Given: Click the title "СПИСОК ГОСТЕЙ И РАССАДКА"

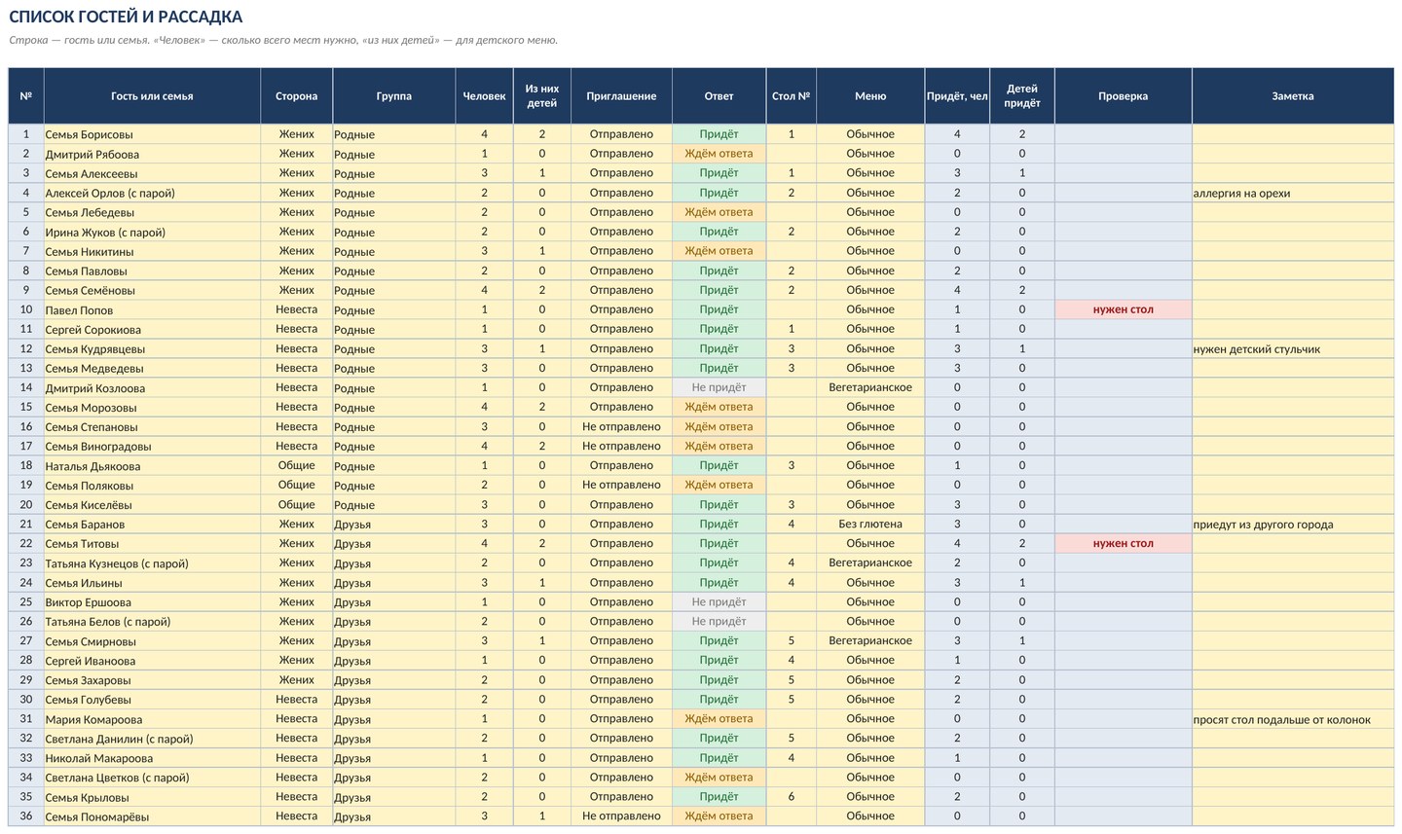Looking at the screenshot, I should [126, 17].
